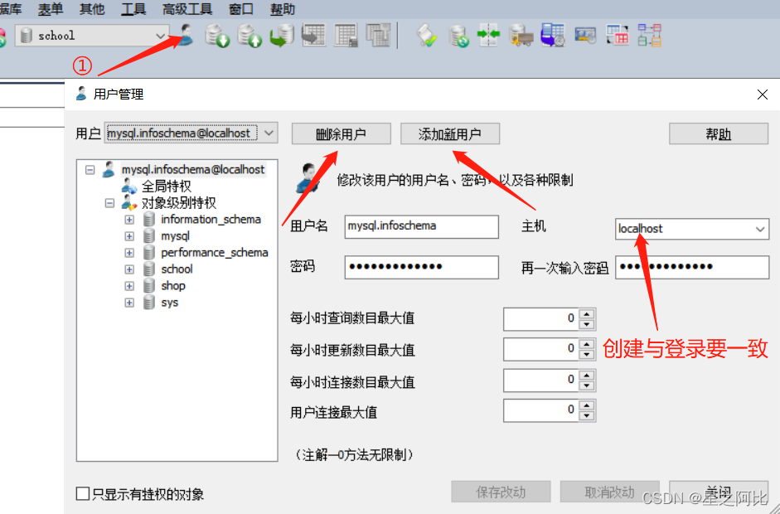Select 全局特权 in the tree
The height and width of the screenshot is (514, 780).
coord(166,186)
